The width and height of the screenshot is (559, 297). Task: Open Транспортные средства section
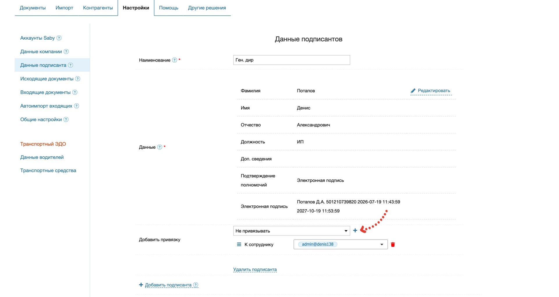(x=48, y=171)
